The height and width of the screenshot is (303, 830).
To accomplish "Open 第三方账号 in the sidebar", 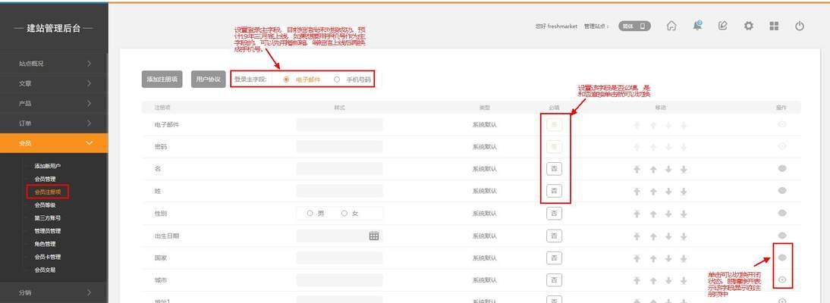I will click(48, 218).
